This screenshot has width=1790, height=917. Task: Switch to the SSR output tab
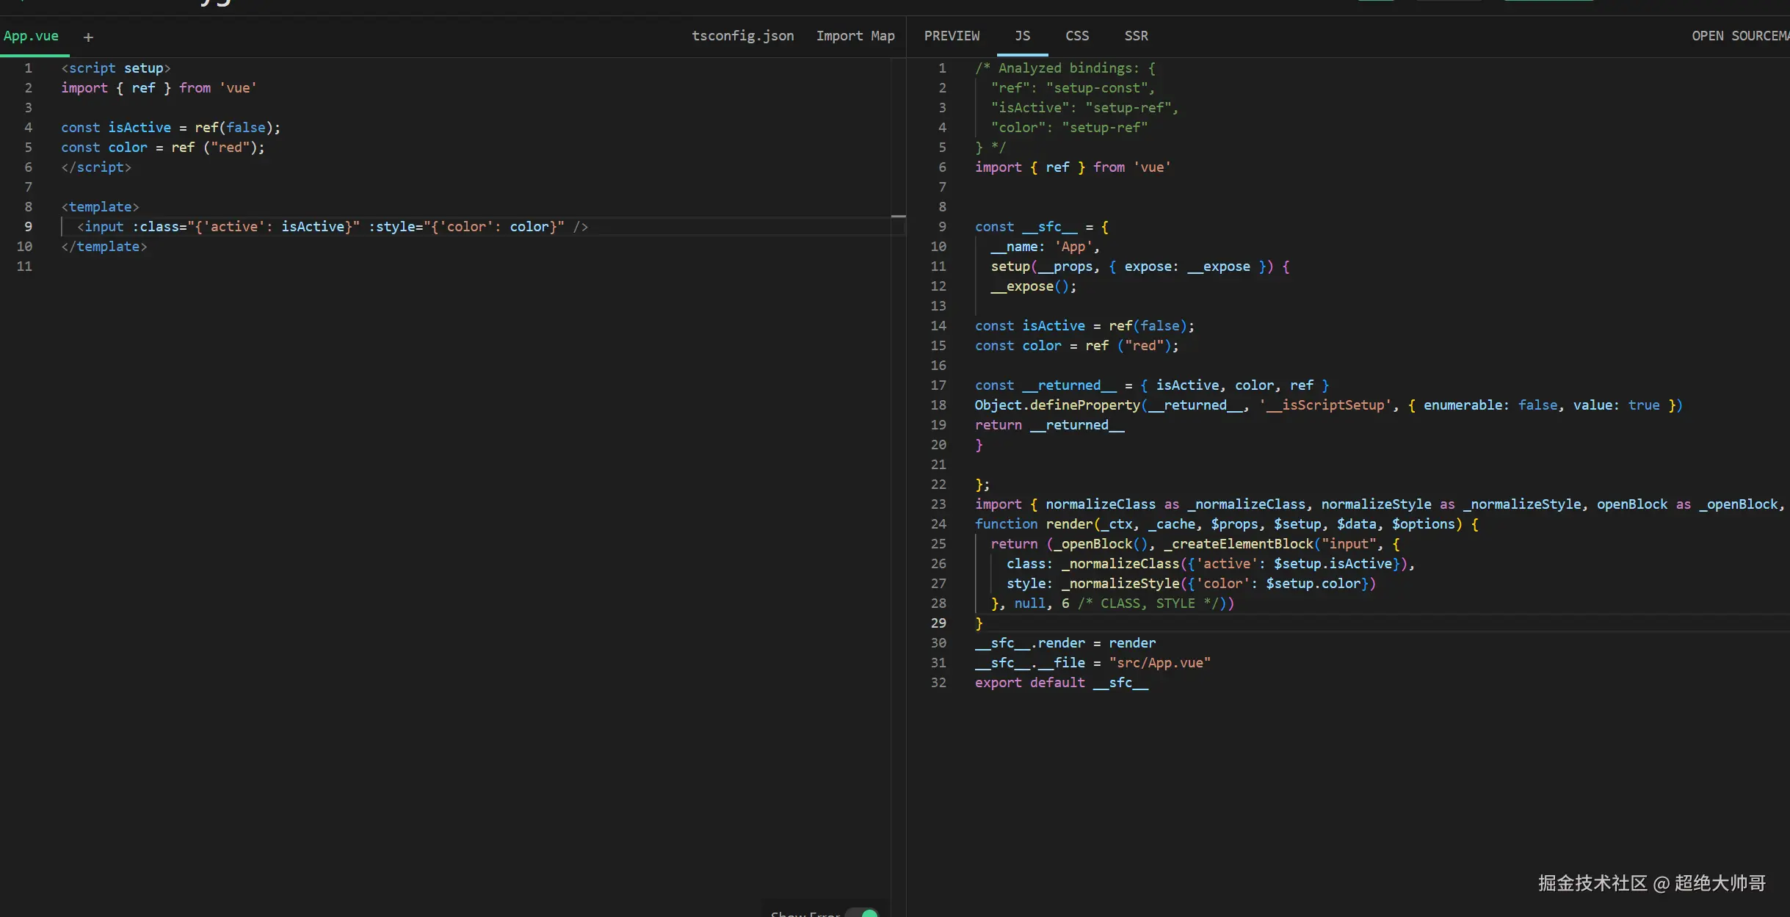(x=1136, y=36)
